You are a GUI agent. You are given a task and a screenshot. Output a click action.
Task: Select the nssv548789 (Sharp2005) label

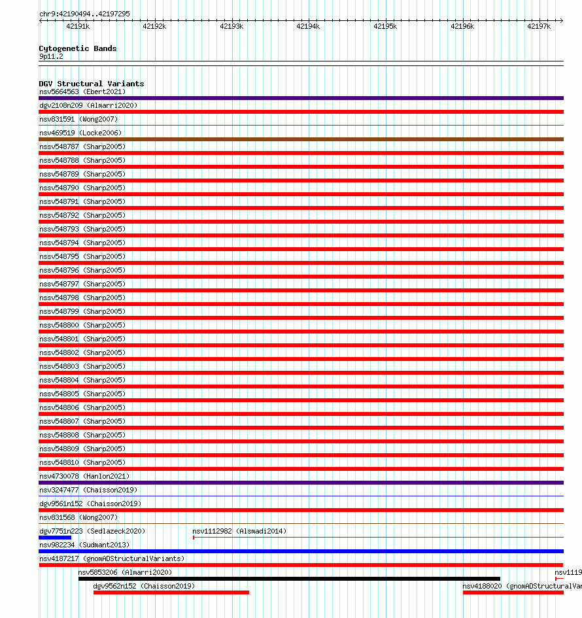82,174
